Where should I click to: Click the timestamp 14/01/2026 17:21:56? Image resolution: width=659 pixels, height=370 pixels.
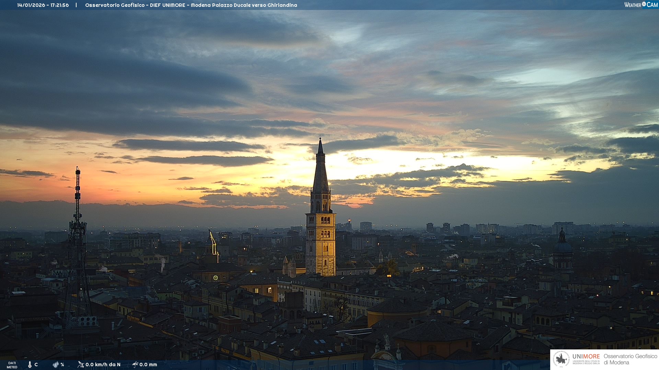coord(43,5)
